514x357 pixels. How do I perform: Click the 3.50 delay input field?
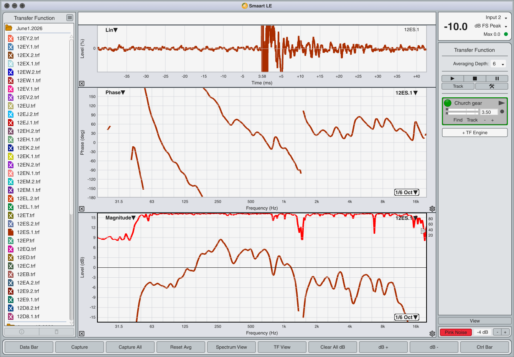pyautogui.click(x=489, y=112)
